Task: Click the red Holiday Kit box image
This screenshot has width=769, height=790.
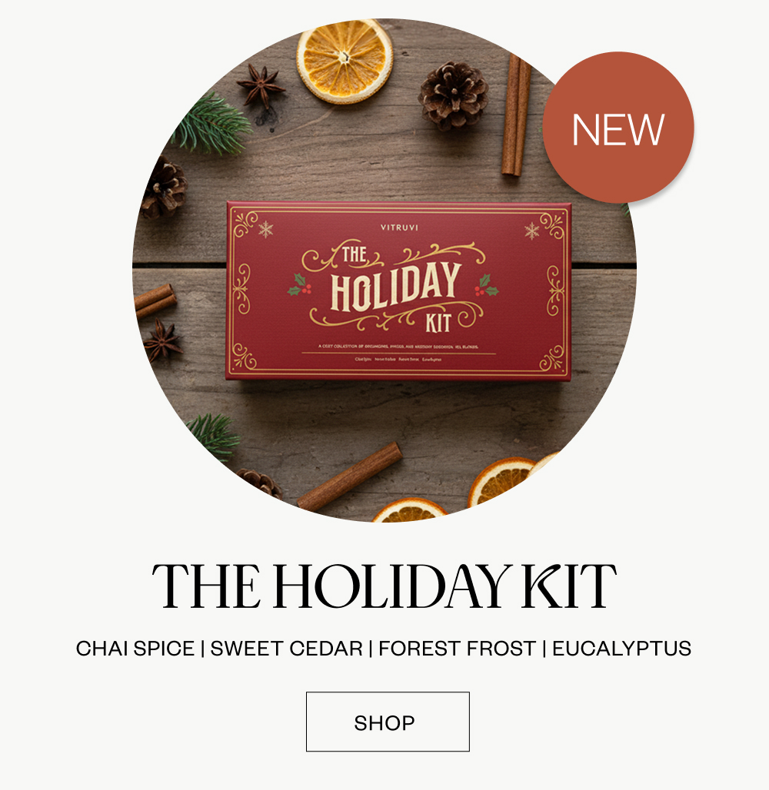Action: pos(398,290)
